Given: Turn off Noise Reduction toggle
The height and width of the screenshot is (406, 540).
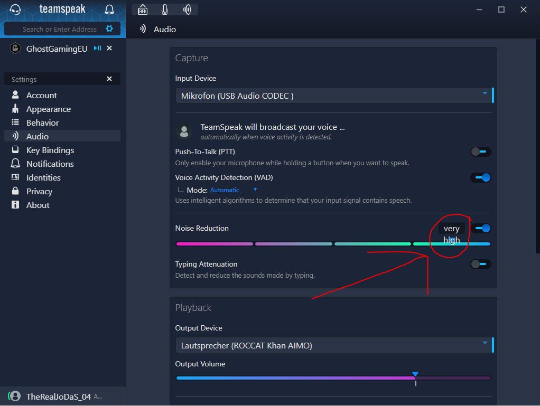Looking at the screenshot, I should pos(481,228).
